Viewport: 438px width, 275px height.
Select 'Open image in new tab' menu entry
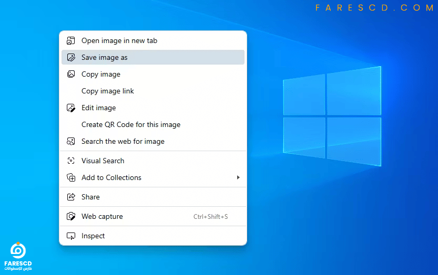153,41
